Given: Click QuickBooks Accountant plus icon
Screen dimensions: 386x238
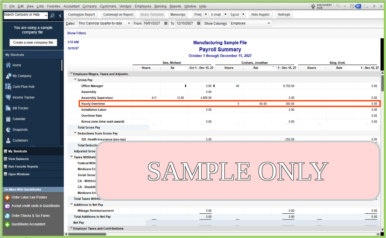Looking at the screenshot, I should pos(7,224).
